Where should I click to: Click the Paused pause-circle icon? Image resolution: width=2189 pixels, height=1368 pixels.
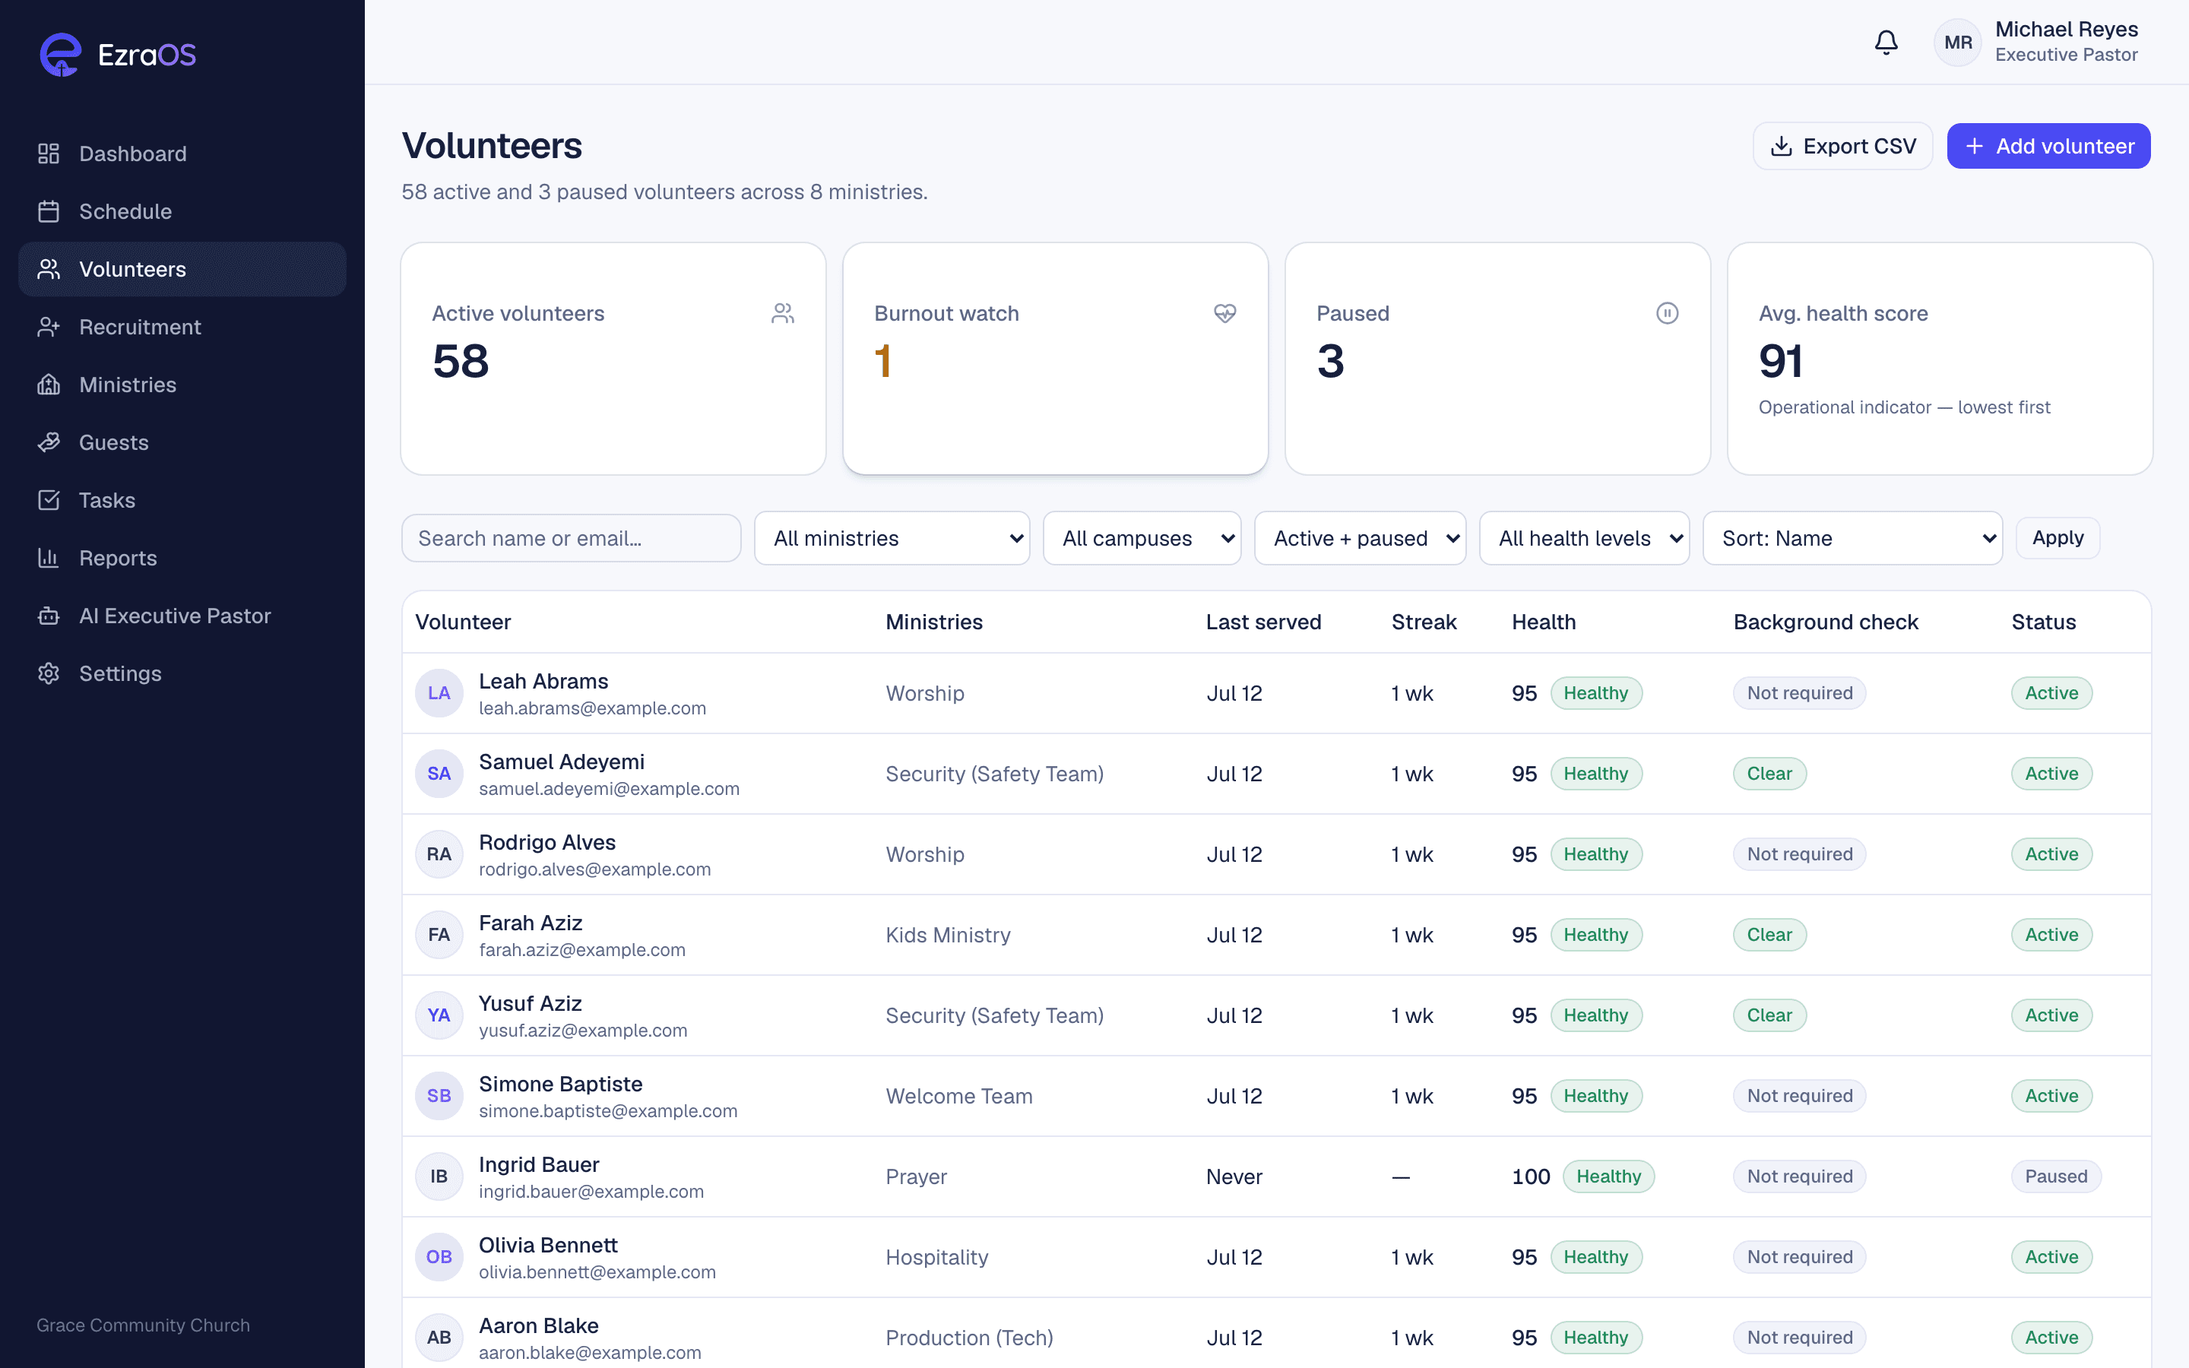pos(1667,313)
